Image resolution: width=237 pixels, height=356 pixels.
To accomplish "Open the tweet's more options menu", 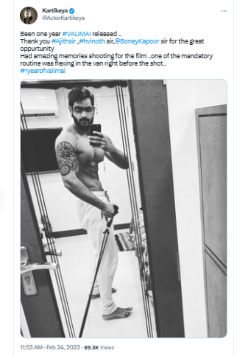I will (224, 11).
